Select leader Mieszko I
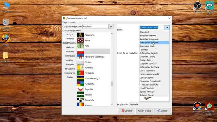Screen dimensions: 217x122 click(155, 32)
